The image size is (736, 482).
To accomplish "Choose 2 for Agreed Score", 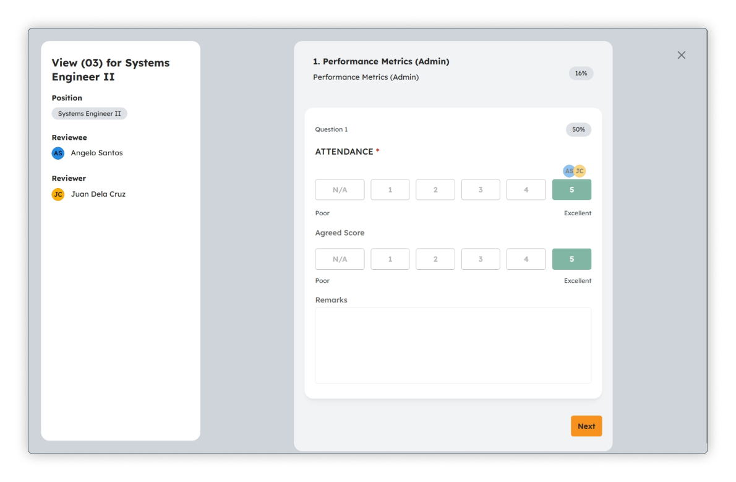I will coord(435,259).
